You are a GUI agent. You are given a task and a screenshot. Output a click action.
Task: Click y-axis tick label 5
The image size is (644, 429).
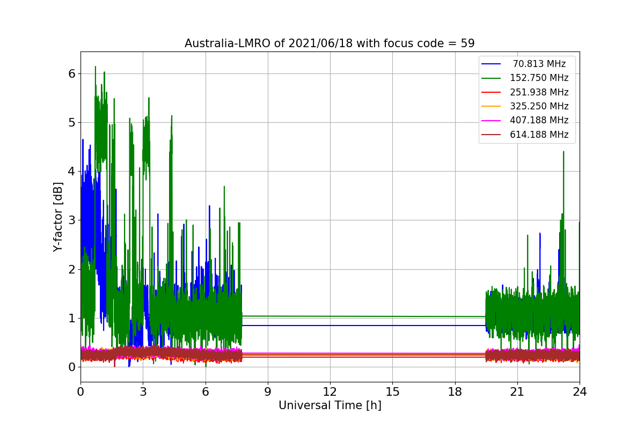[x=72, y=122]
